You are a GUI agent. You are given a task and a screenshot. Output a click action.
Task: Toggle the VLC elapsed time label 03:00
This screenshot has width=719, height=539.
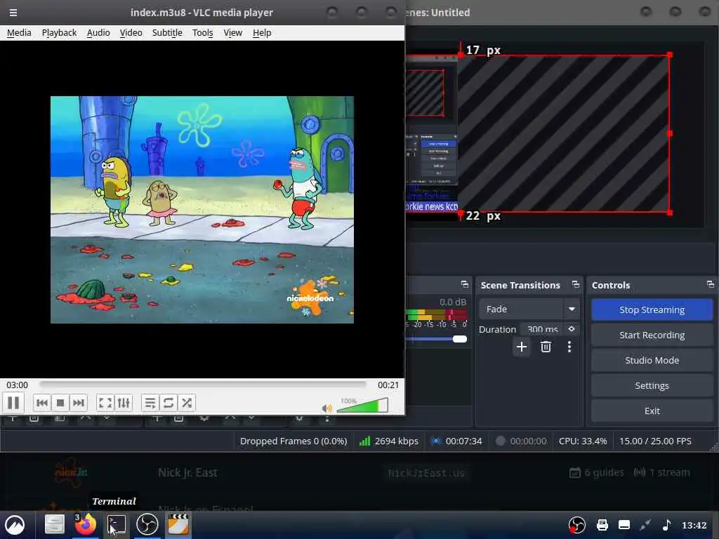coord(17,385)
